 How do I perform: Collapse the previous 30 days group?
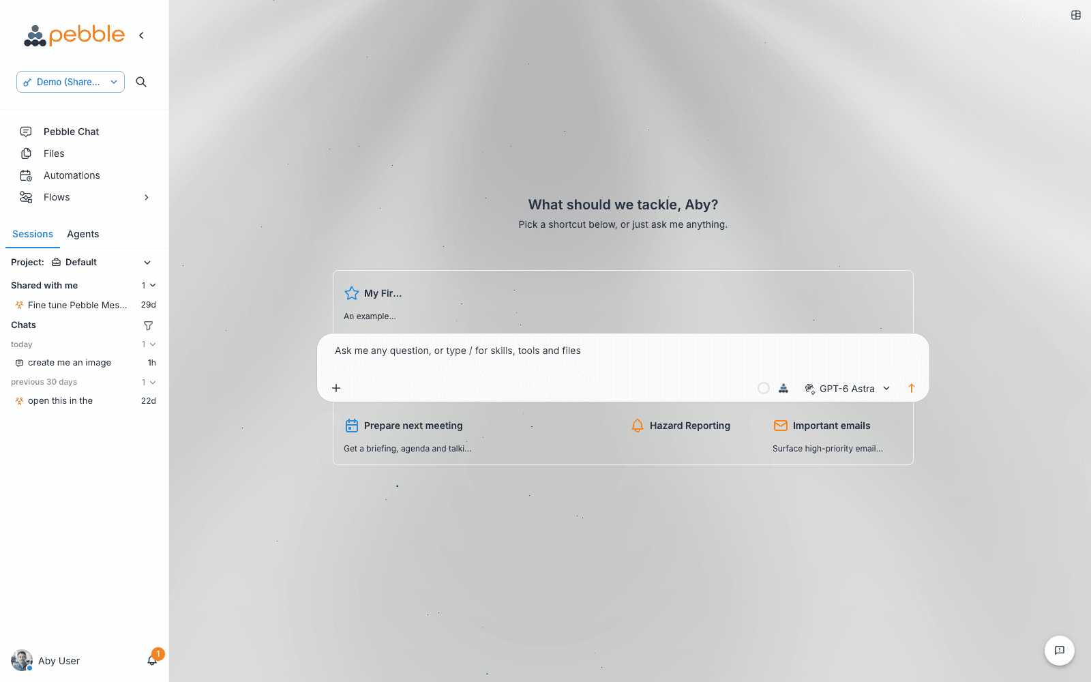tap(153, 383)
